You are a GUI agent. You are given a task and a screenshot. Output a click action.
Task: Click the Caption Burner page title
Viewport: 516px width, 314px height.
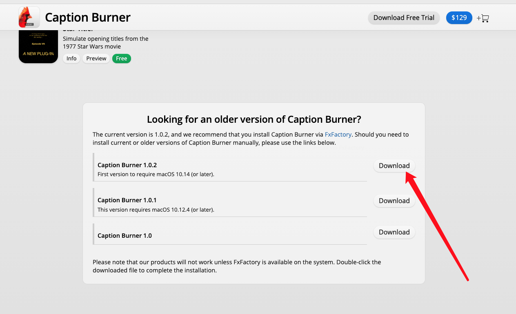click(x=88, y=18)
